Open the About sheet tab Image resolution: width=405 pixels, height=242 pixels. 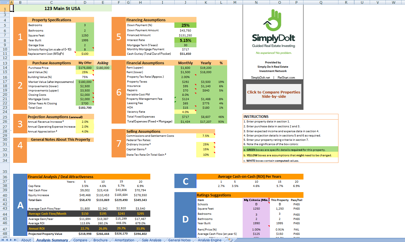tap(26, 240)
